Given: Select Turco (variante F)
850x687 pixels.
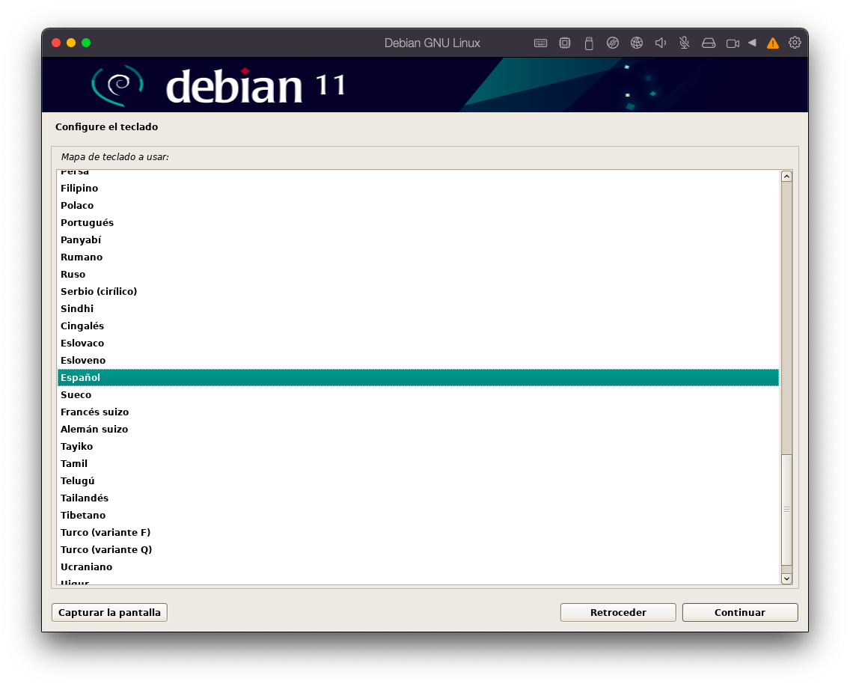Looking at the screenshot, I should (418, 533).
